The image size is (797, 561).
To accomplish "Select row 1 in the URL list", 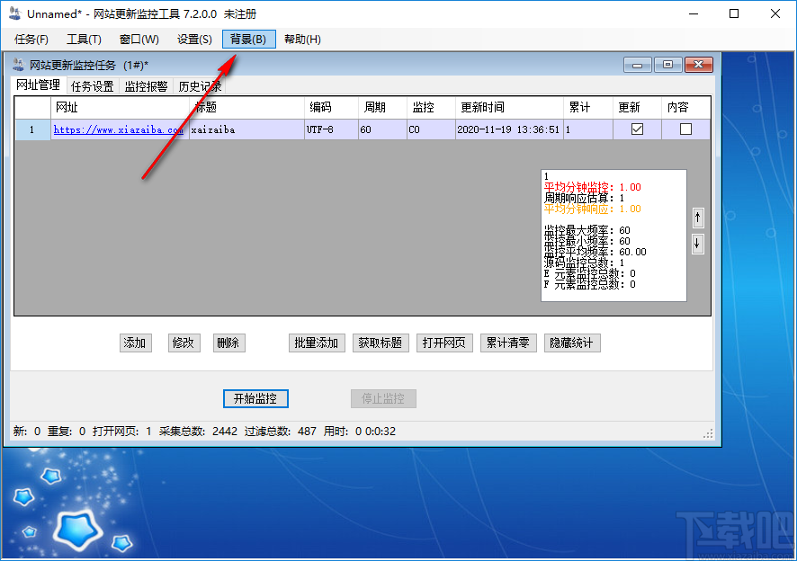I will (31, 129).
